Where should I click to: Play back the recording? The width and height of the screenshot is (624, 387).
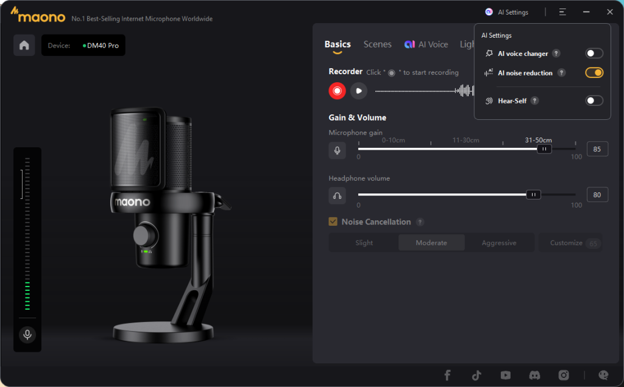[359, 91]
